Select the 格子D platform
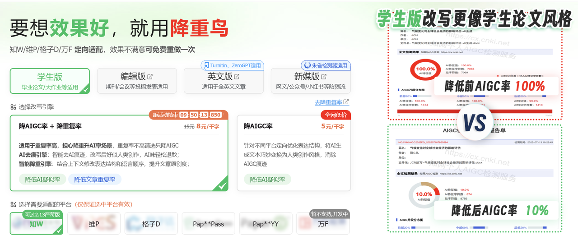Viewport: 578px width, 240px height. 151,224
